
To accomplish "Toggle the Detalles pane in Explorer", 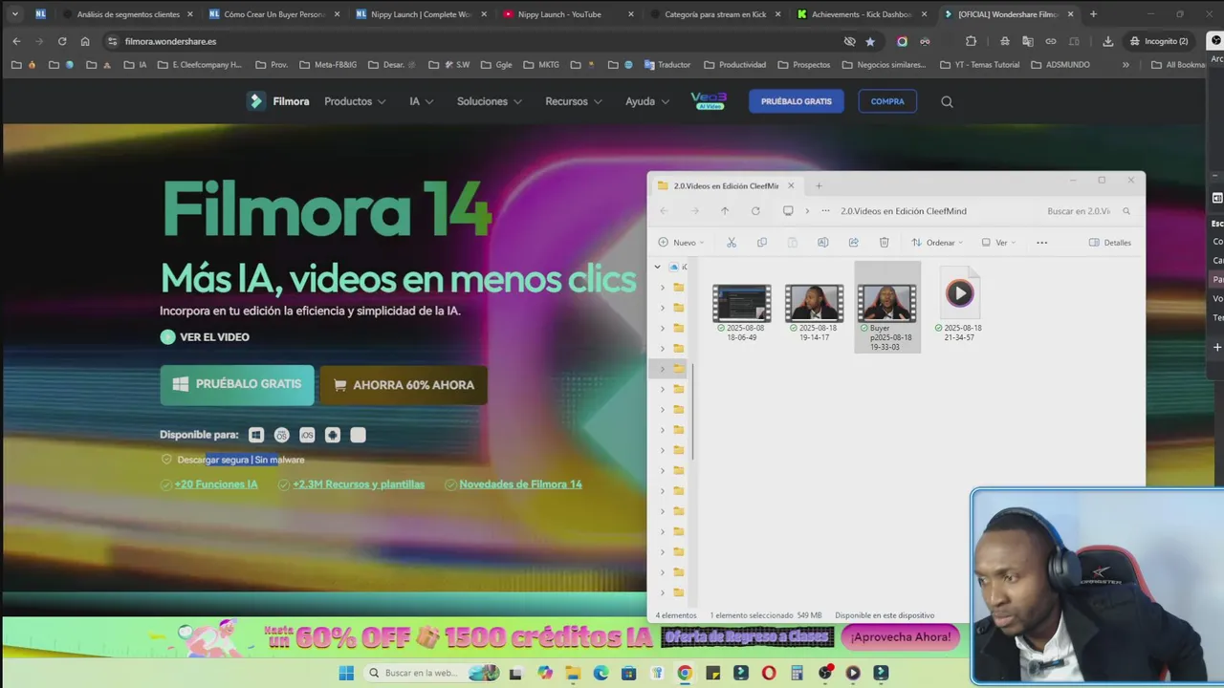I will click(x=1110, y=243).
